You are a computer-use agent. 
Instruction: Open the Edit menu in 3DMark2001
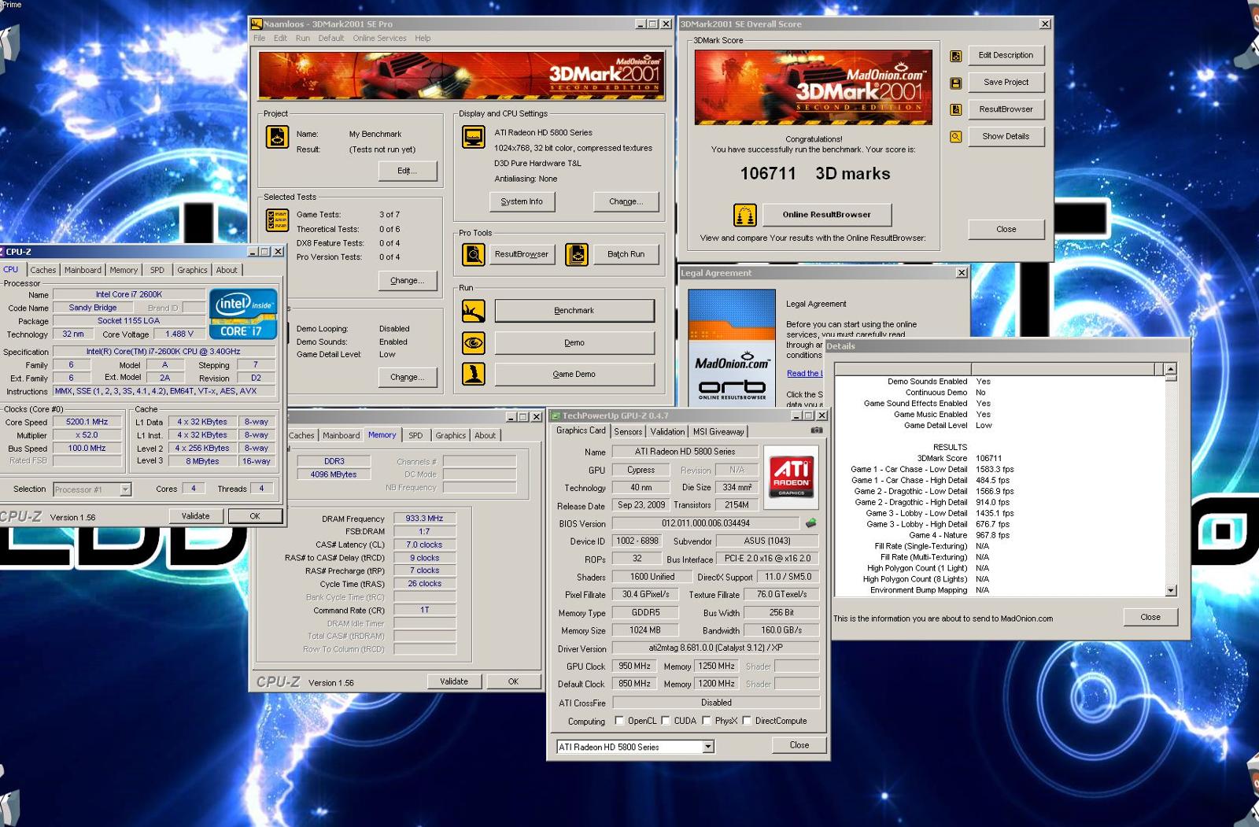(x=280, y=38)
